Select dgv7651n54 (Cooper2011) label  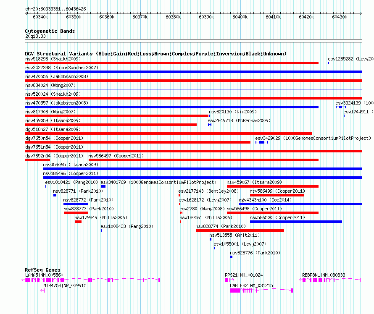coord(54,147)
